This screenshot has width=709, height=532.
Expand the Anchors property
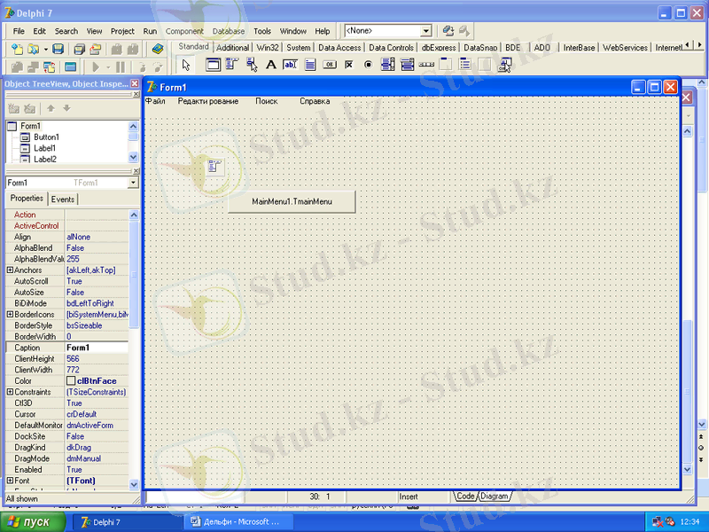click(x=10, y=270)
